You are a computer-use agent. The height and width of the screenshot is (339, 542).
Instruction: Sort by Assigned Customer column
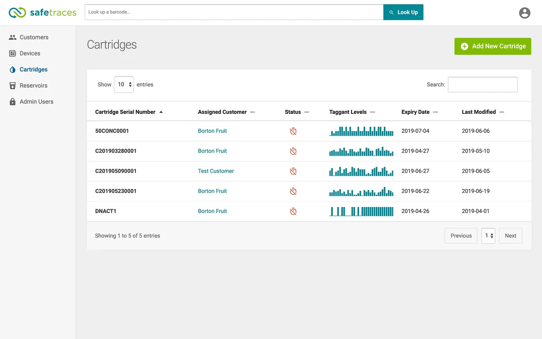click(226, 112)
